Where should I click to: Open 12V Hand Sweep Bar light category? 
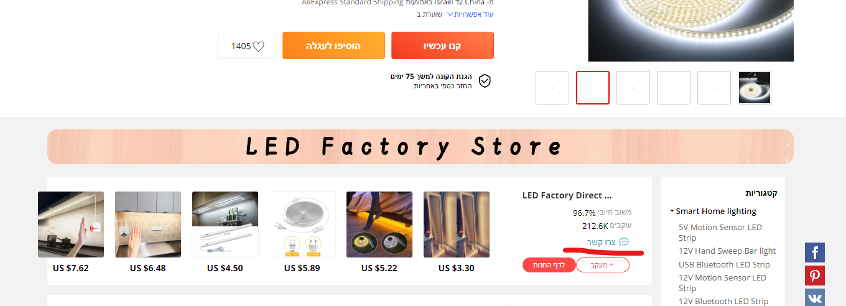tap(727, 251)
